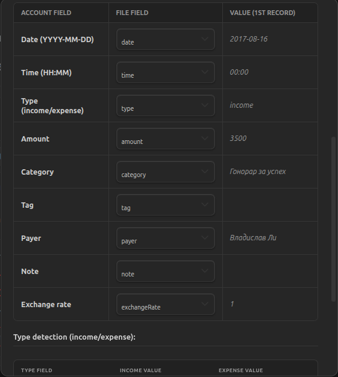The height and width of the screenshot is (377, 338).
Task: Click the dialog's vertical scrollbar
Action: point(333,219)
